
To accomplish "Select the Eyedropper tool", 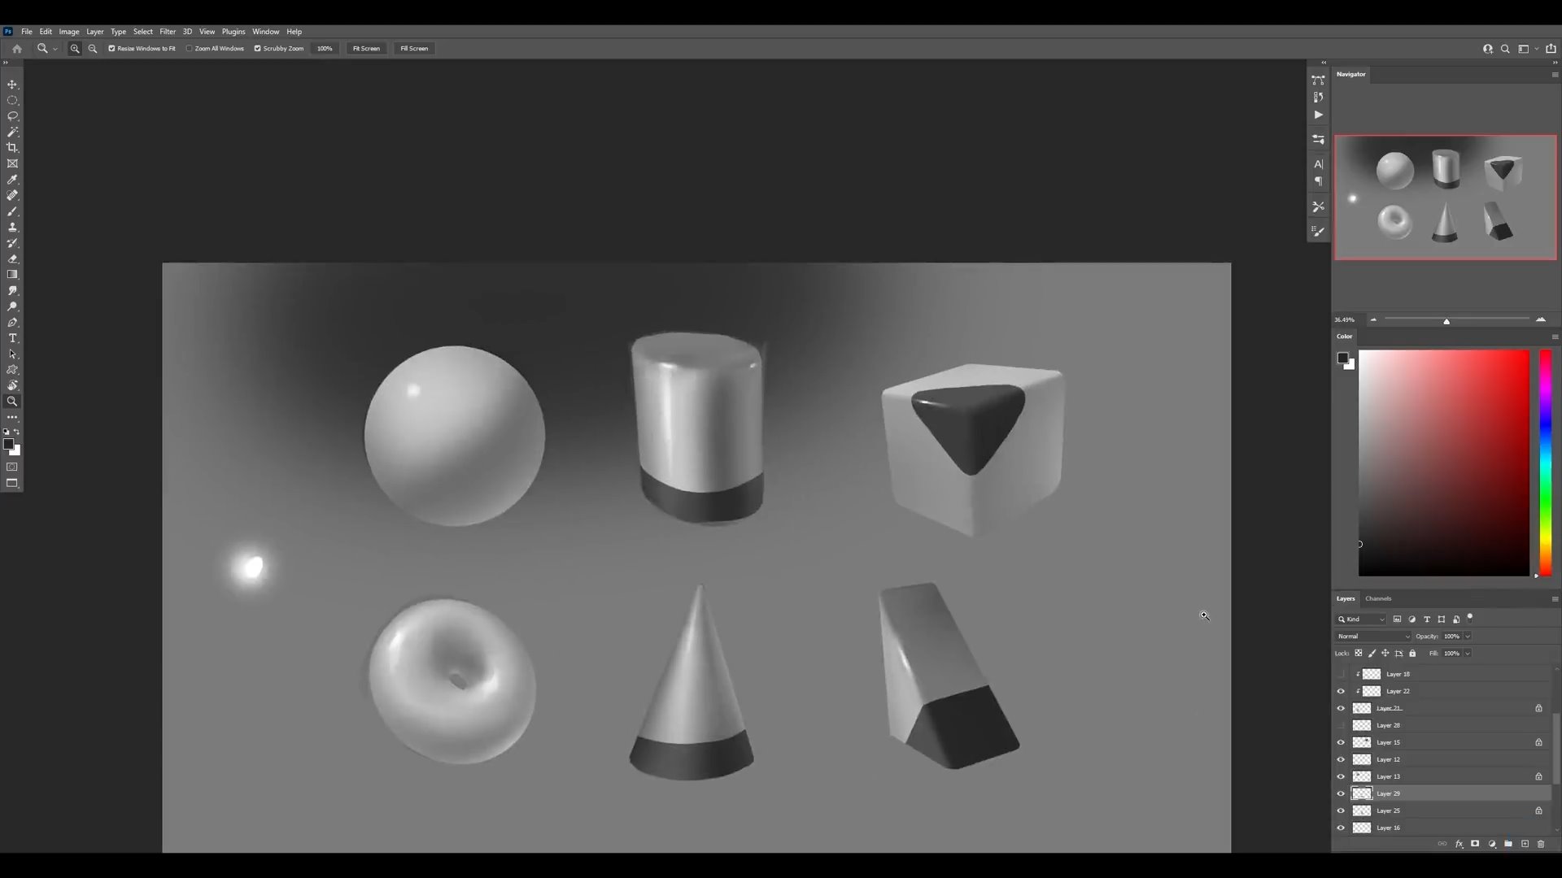I will [12, 180].
